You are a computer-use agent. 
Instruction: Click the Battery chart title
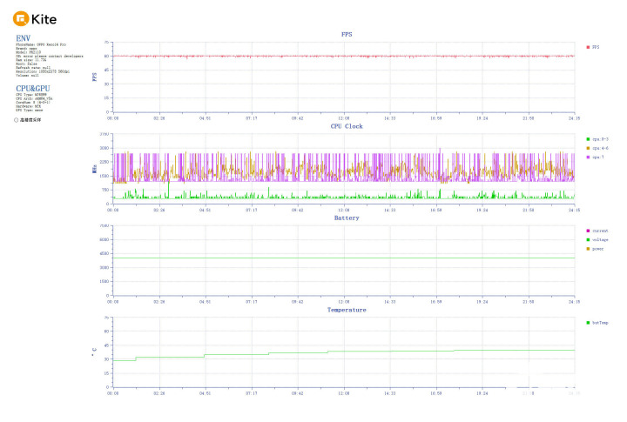point(347,218)
